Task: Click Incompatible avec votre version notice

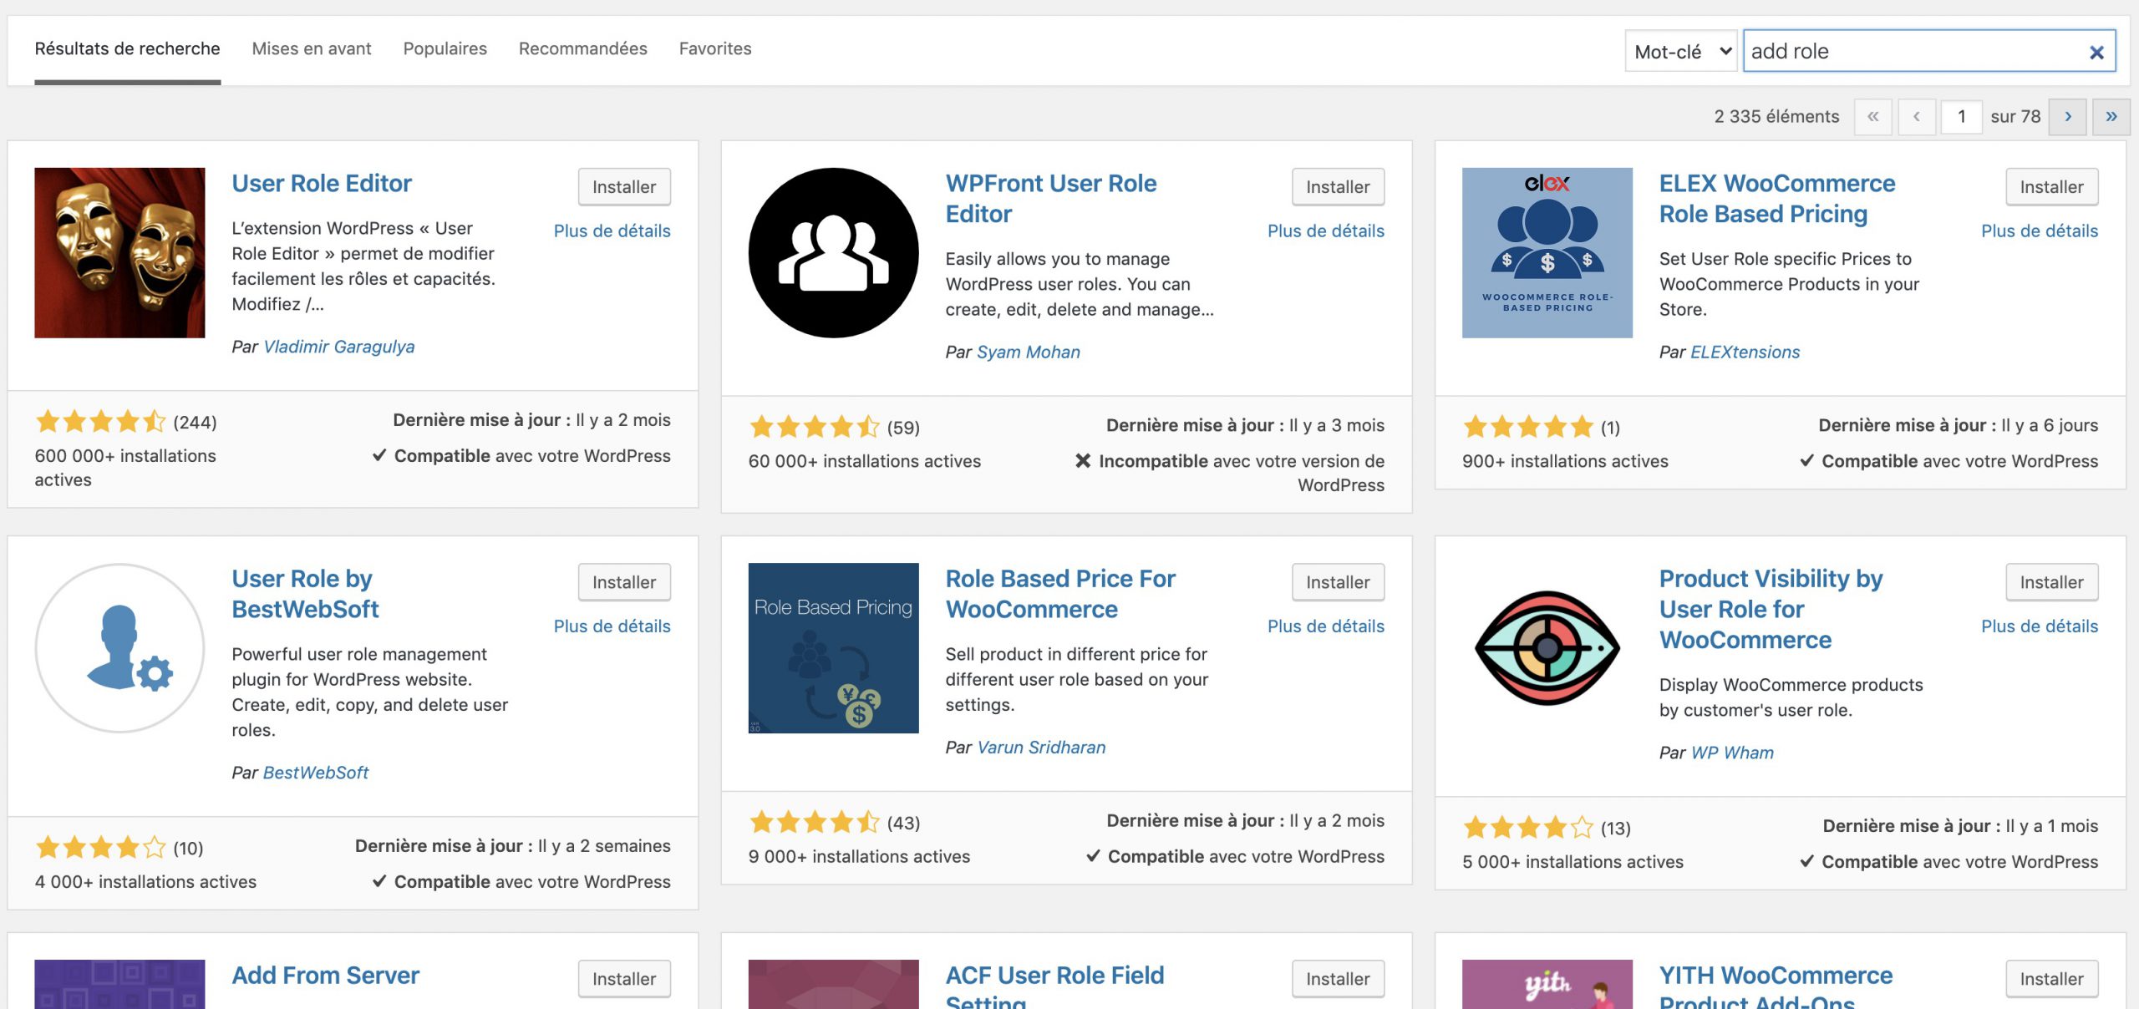Action: click(1229, 473)
